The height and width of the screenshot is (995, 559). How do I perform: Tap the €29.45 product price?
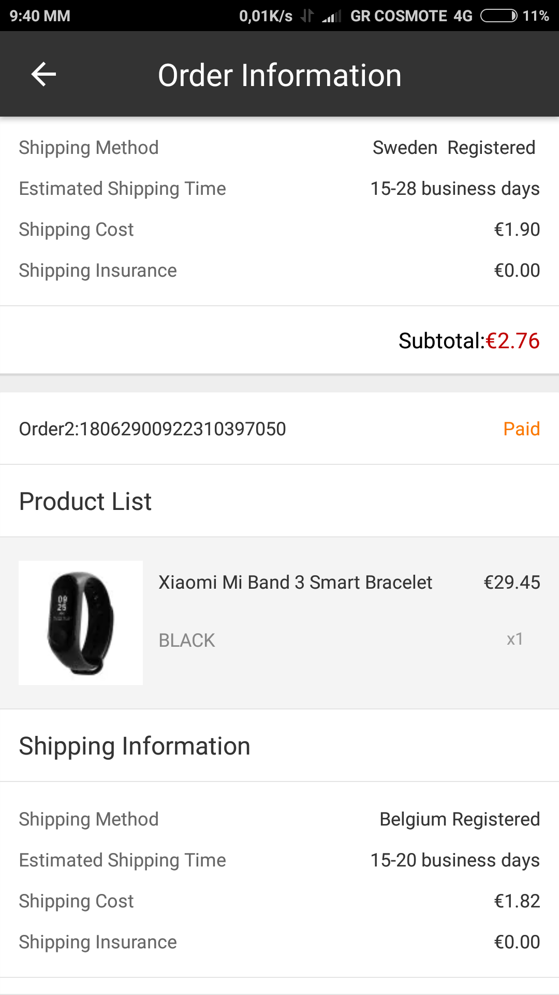[511, 582]
